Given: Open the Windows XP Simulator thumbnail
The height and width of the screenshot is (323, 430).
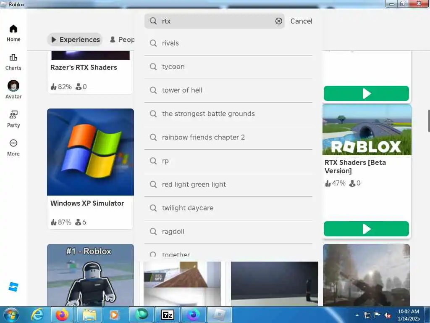Looking at the screenshot, I should (91, 152).
